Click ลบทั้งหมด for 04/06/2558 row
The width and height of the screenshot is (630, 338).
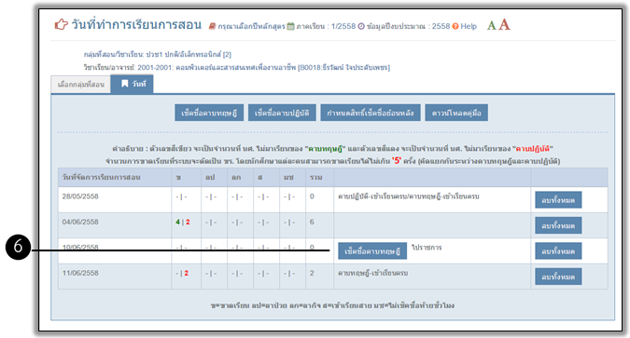tap(558, 225)
